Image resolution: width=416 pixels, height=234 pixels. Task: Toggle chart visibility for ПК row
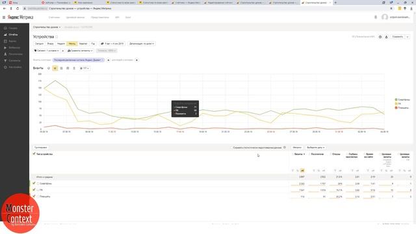click(34, 190)
